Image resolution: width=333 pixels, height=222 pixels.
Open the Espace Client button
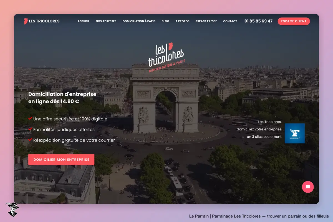pyautogui.click(x=294, y=21)
